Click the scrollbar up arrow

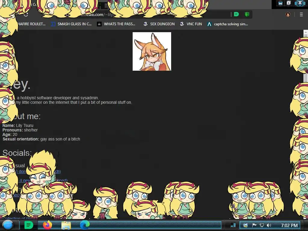click(306, 32)
